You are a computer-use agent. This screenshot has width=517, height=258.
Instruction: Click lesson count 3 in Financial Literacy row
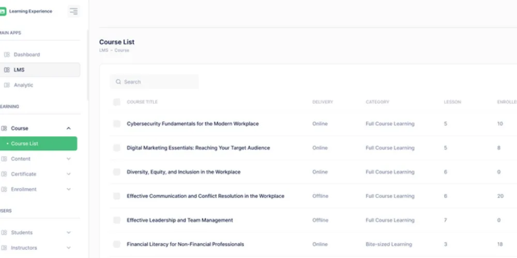446,244
